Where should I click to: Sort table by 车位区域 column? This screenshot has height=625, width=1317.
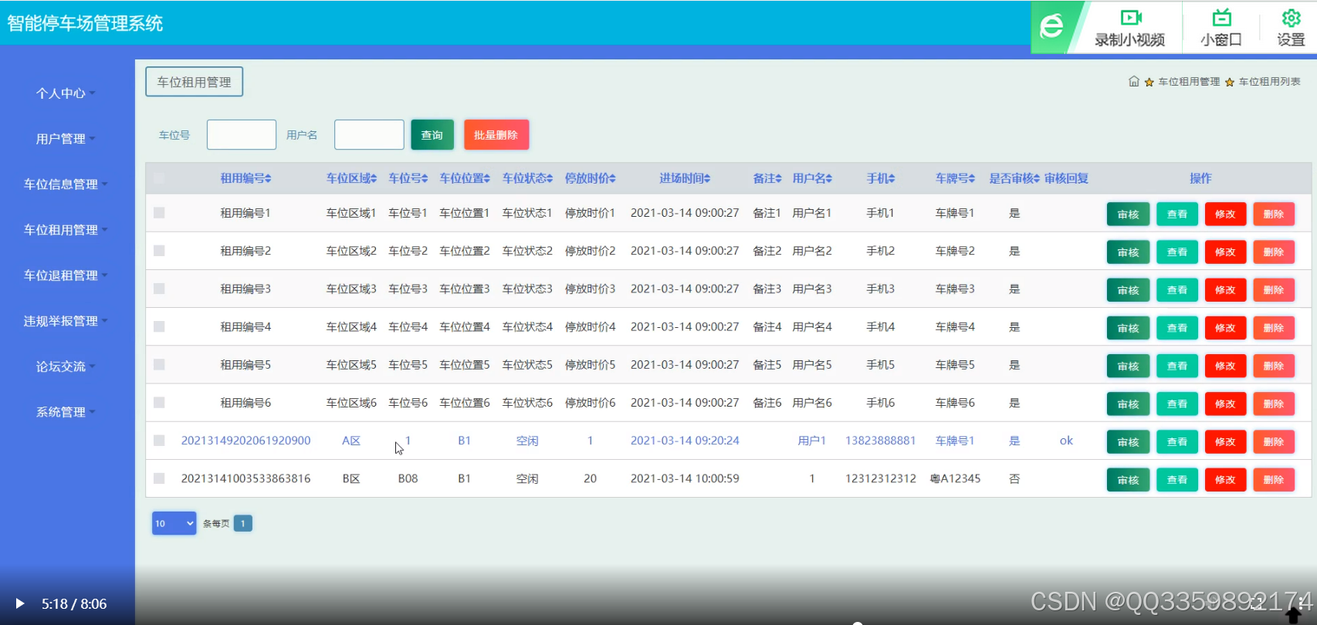click(351, 178)
